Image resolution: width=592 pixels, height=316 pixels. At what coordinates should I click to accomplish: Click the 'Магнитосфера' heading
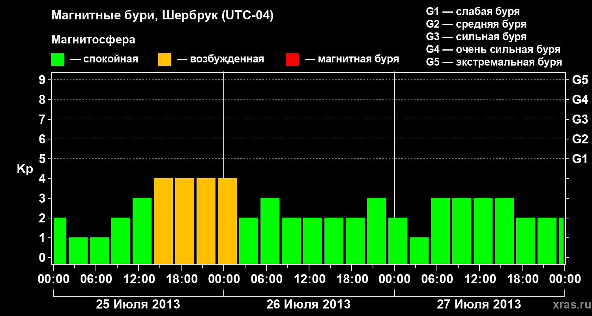pos(93,40)
